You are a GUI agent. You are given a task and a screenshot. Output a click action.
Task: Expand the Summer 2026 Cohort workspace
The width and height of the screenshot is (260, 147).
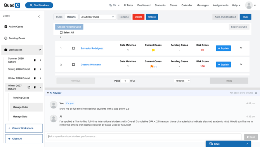[40, 60]
